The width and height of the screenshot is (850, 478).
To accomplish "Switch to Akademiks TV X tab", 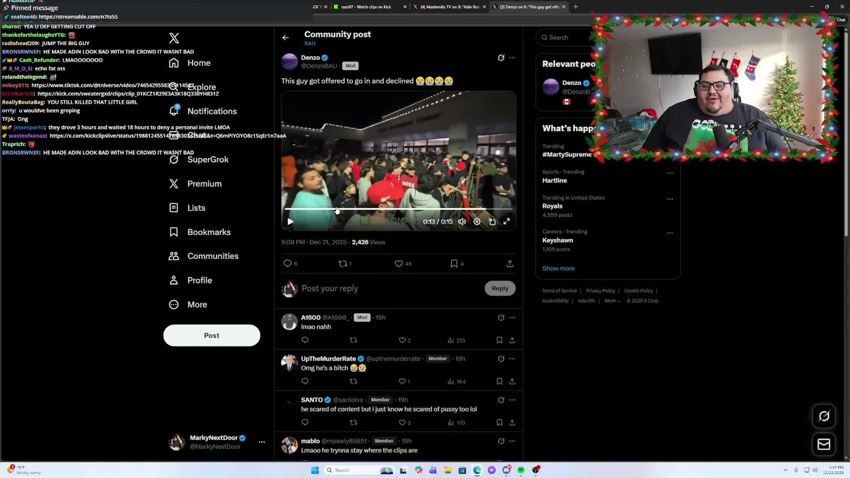I will (450, 7).
